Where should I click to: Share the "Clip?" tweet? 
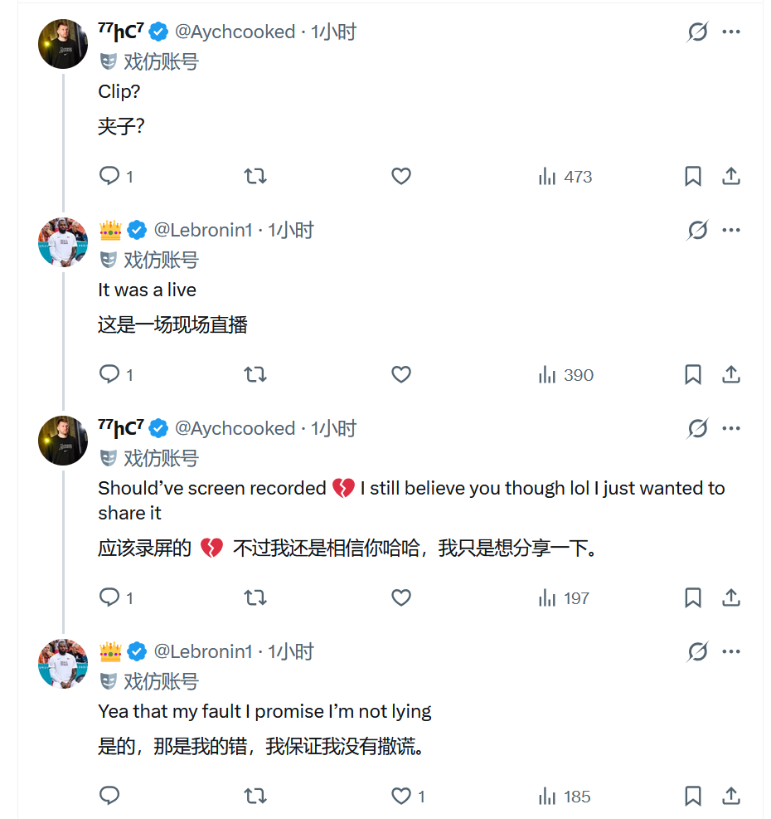pyautogui.click(x=730, y=176)
